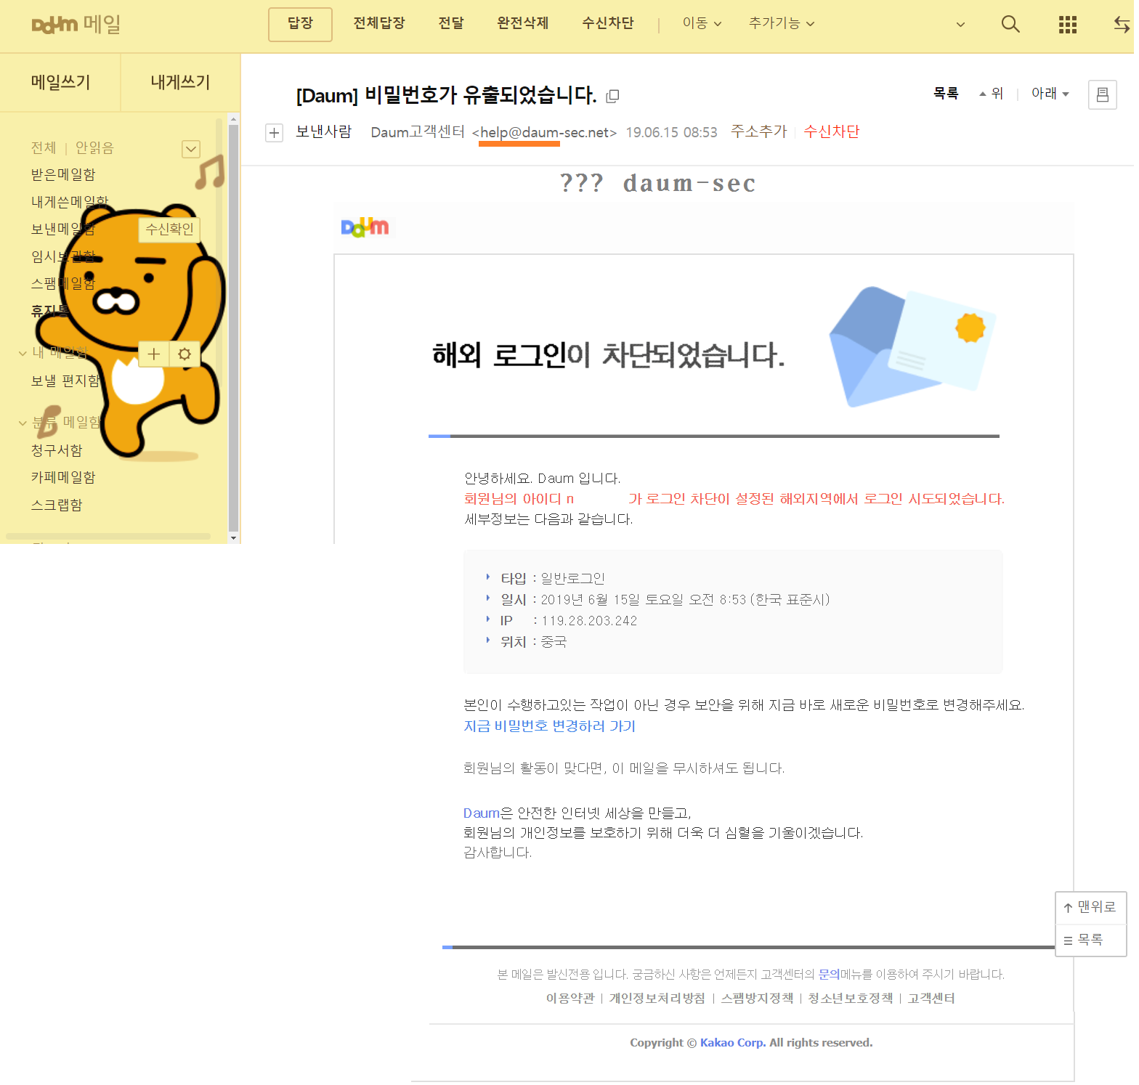Click the mail date 19.06.15 08:53
The image size is (1139, 1085).
click(x=672, y=133)
